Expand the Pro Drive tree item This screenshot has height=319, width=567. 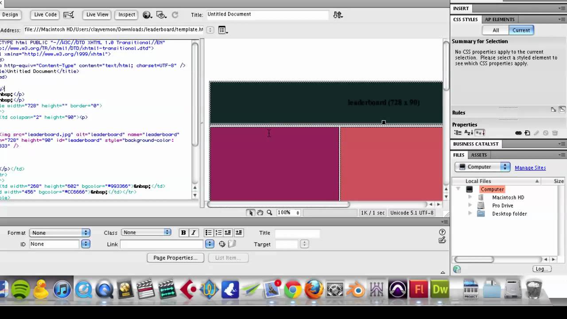[470, 206]
